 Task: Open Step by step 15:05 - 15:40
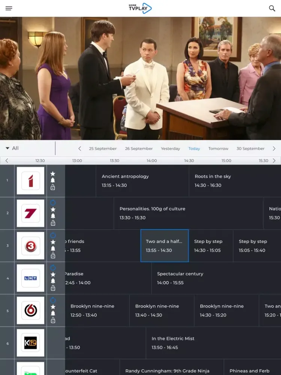point(257,246)
